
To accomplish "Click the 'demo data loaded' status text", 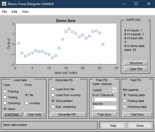I will [x=15, y=125].
